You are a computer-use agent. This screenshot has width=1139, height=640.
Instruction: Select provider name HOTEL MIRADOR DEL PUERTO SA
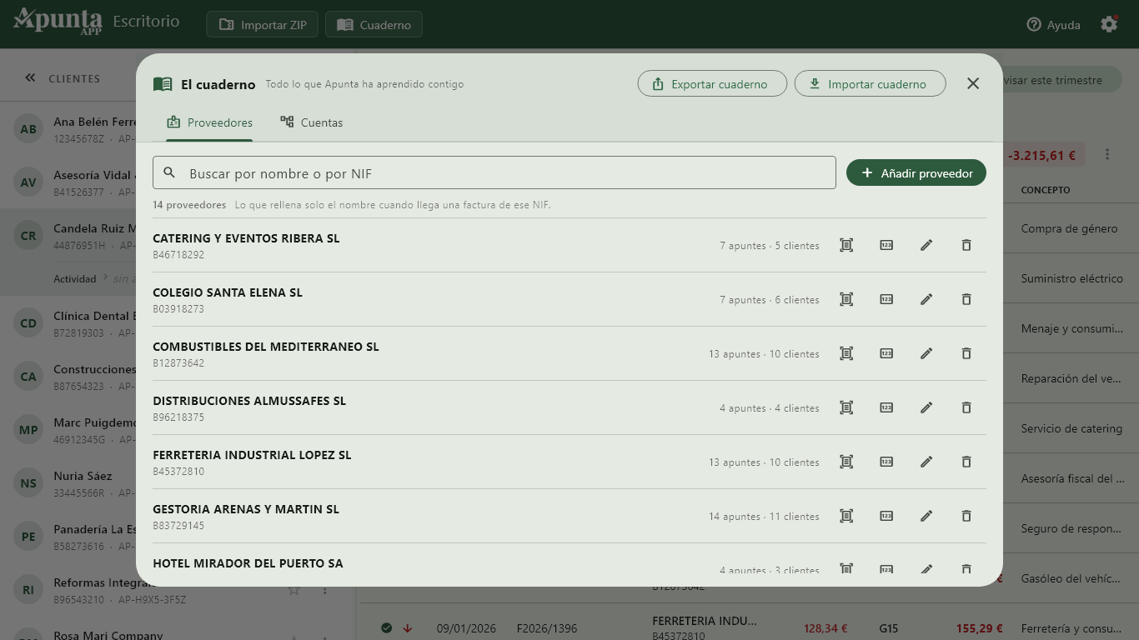(x=248, y=563)
